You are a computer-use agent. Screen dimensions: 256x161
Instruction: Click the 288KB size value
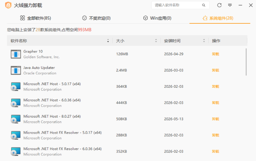121,135
